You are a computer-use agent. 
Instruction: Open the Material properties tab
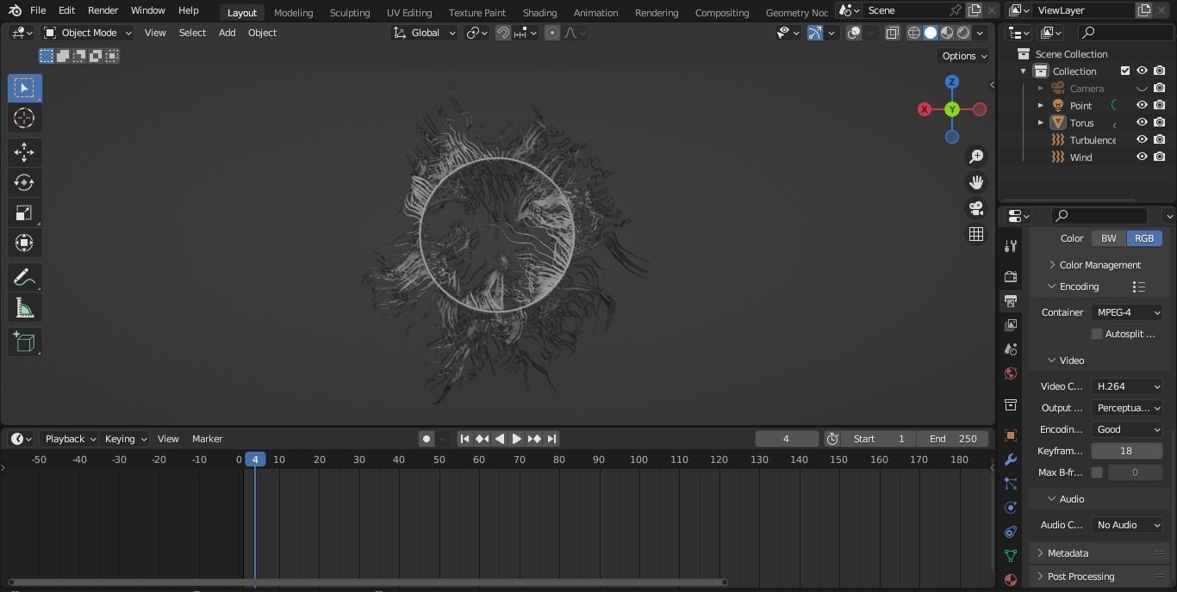click(1010, 579)
